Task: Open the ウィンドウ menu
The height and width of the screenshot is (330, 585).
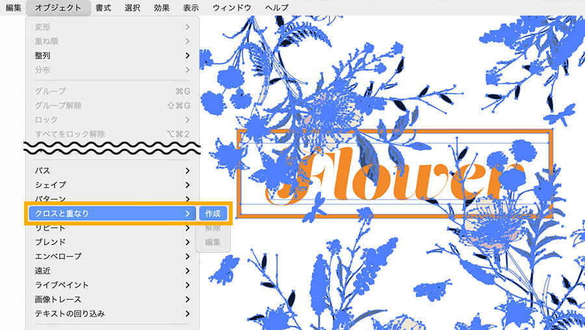Action: [231, 7]
